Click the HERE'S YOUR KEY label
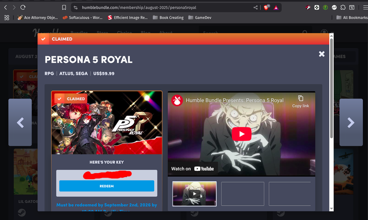Viewport: 368px width, 220px height. [106, 162]
